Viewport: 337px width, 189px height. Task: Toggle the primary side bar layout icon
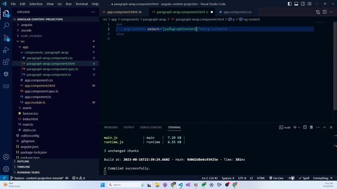point(290,4)
